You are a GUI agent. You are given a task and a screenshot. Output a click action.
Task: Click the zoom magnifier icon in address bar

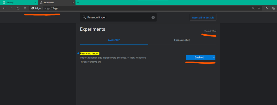click(253, 8)
